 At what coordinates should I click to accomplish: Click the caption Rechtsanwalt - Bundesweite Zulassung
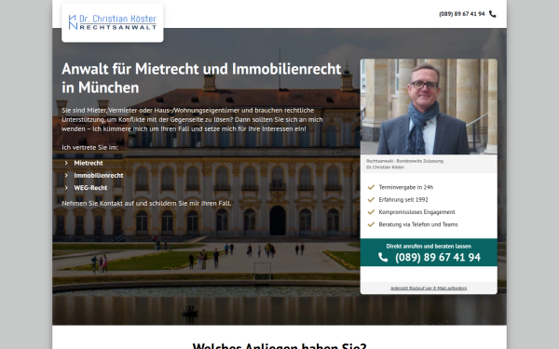point(404,161)
